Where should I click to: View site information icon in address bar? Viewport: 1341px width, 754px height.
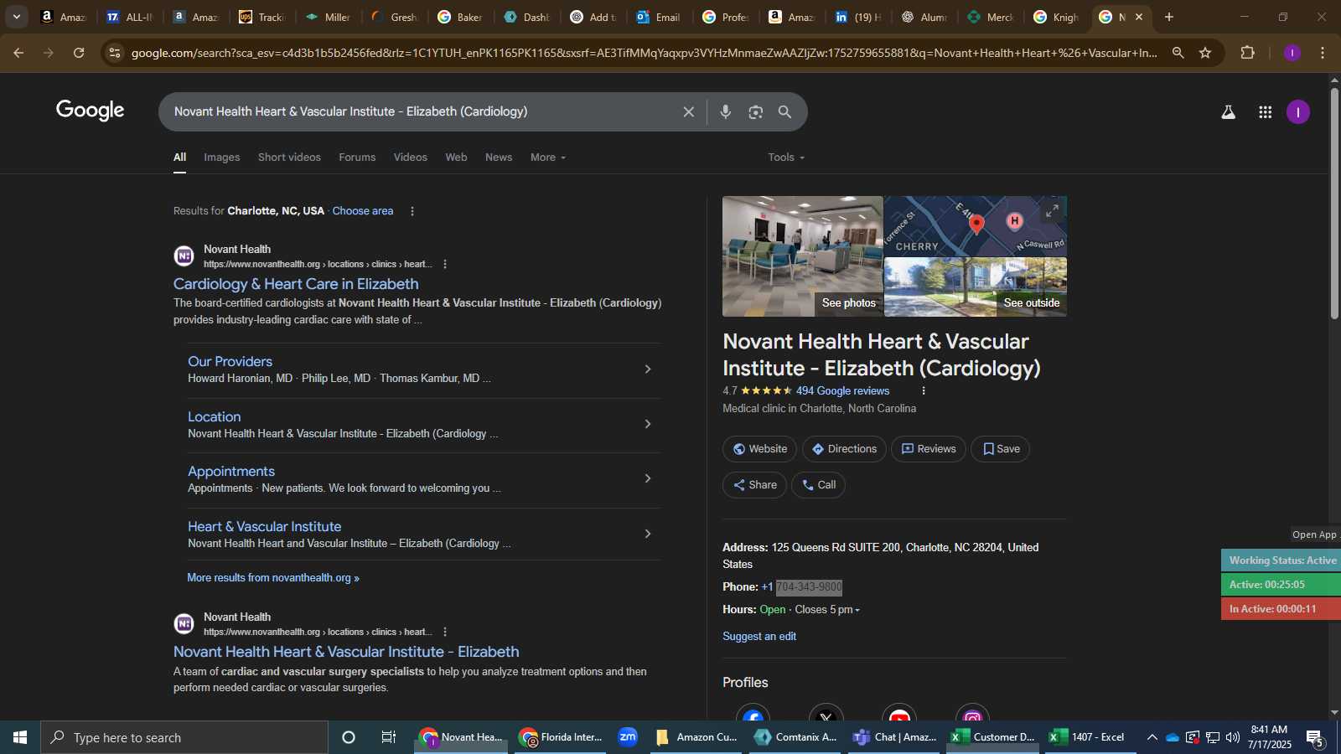pos(115,53)
